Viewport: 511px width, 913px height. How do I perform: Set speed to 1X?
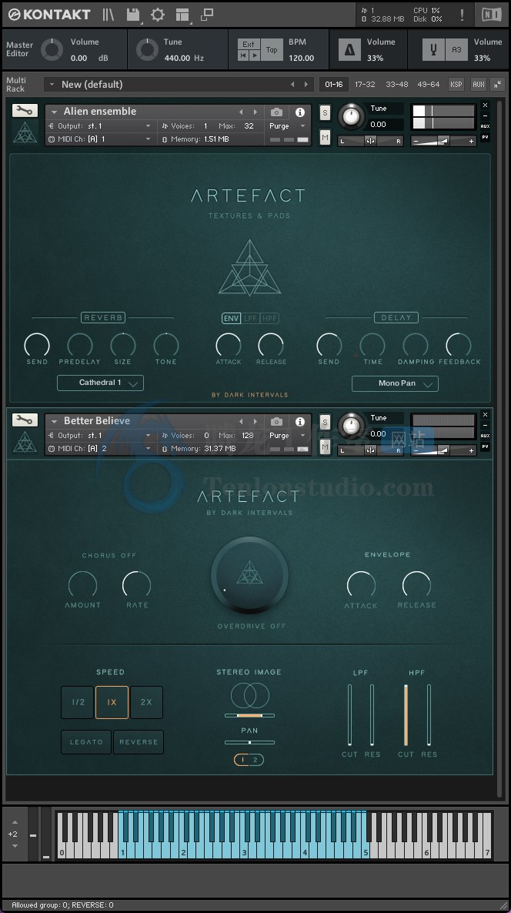click(112, 701)
